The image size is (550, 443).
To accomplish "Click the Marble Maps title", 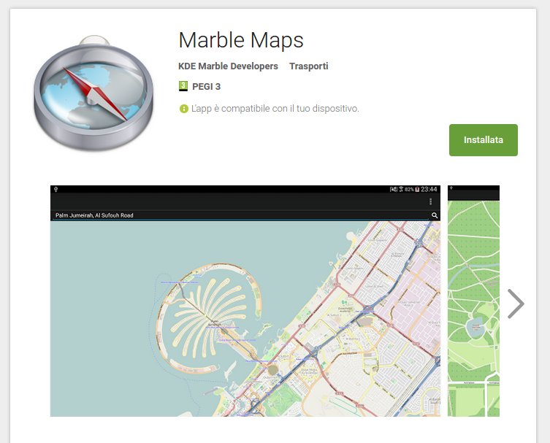I will tap(241, 40).
